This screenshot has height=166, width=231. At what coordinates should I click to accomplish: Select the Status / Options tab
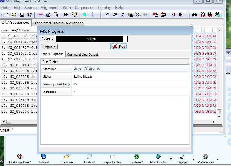click(52, 54)
